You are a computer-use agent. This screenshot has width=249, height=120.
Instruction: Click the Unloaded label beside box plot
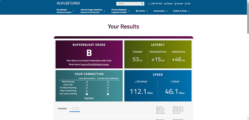pos(62,109)
